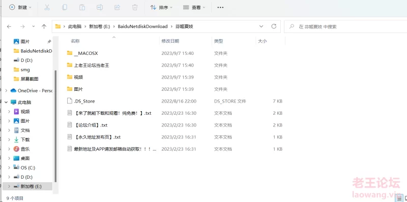Click the Share icon in toolbar

(x=117, y=7)
